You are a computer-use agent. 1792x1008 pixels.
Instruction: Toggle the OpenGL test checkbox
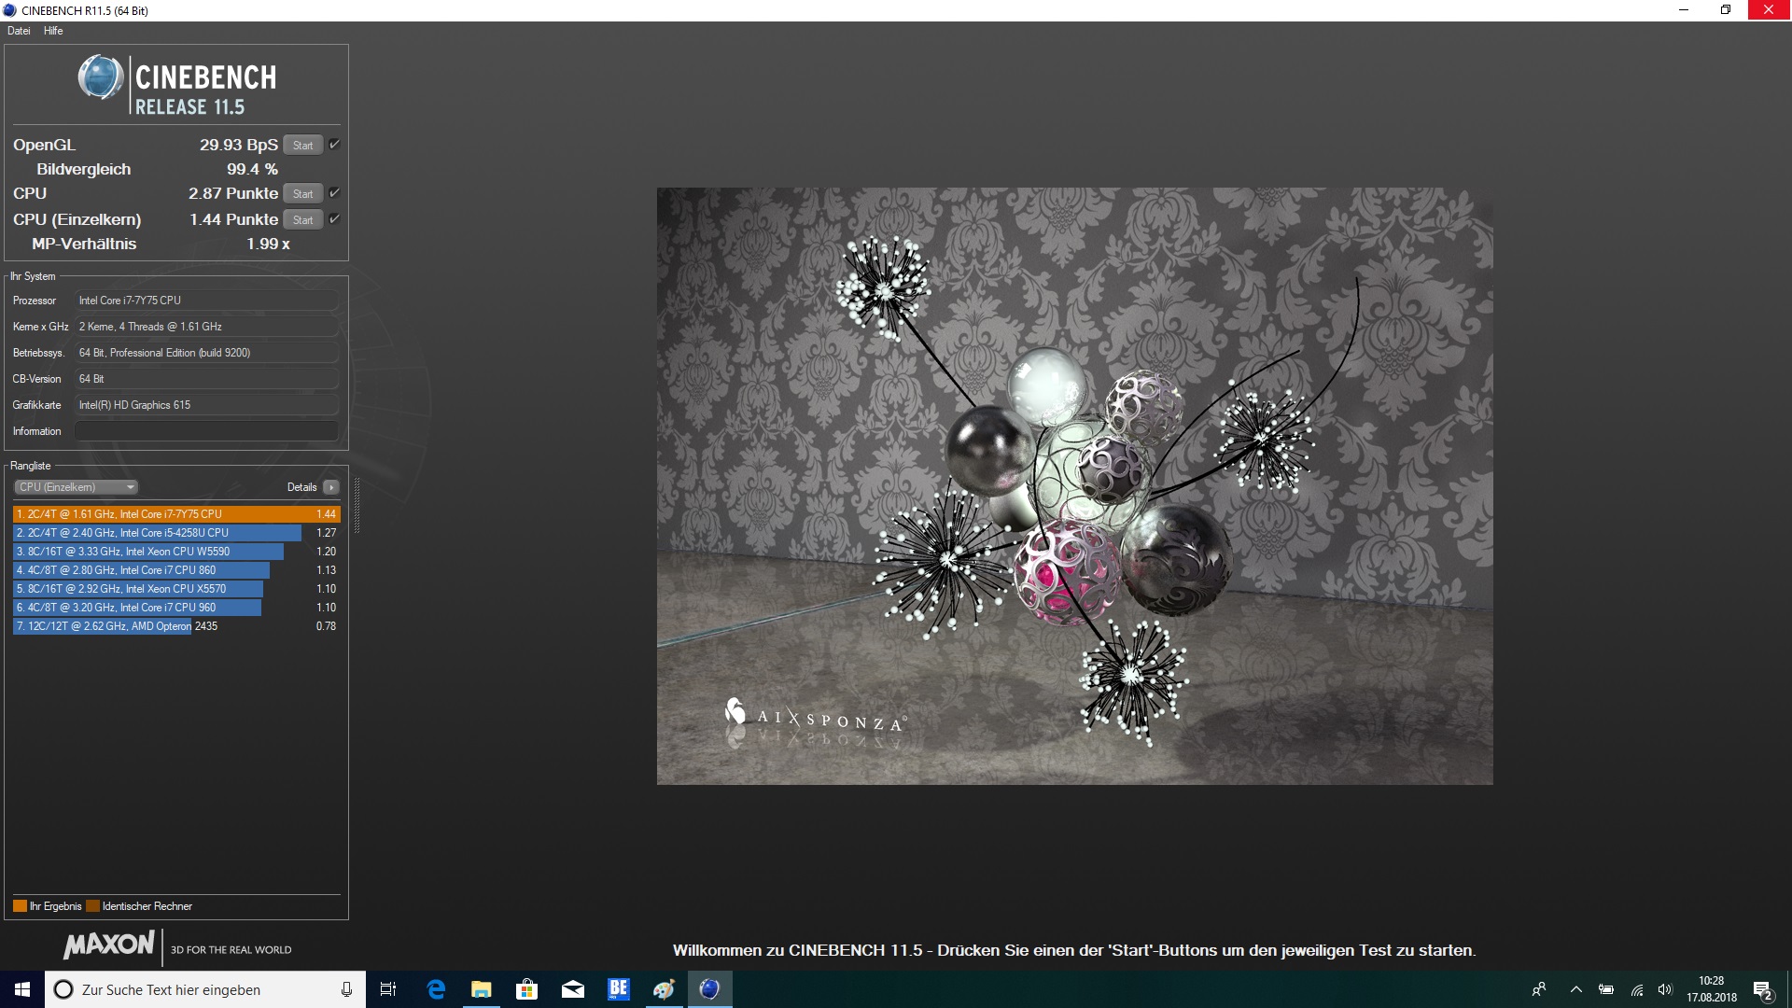pyautogui.click(x=334, y=144)
